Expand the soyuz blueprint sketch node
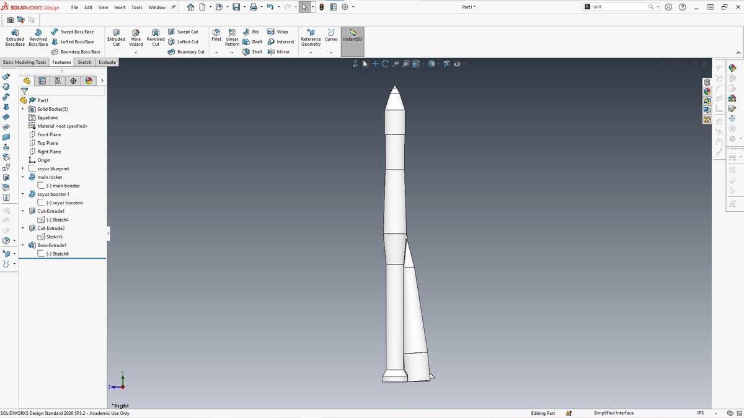Viewport: 744px width, 418px height. coord(23,168)
